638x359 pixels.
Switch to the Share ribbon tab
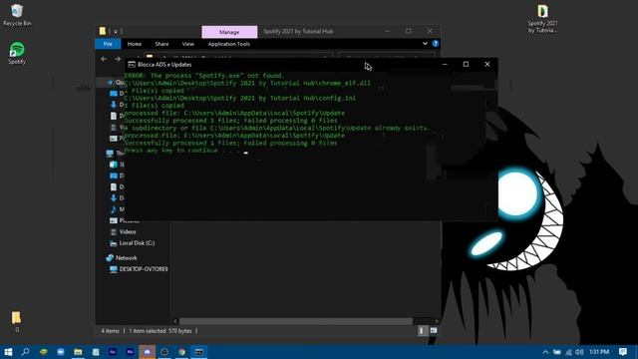tap(161, 44)
